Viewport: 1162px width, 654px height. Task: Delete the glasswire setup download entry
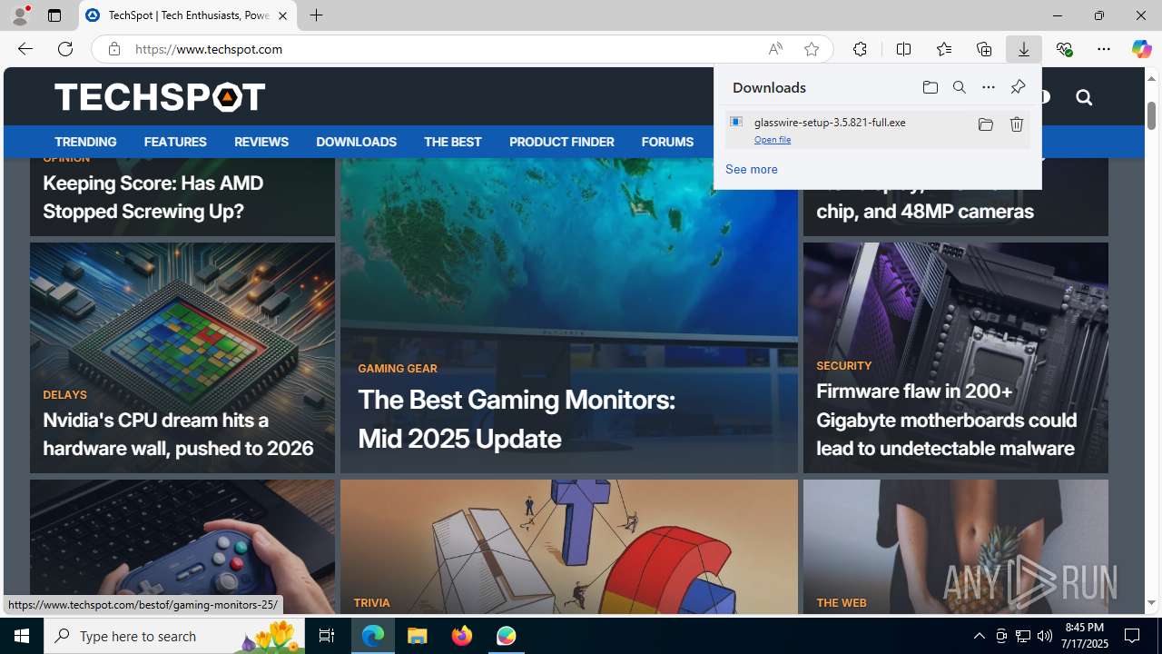(1016, 124)
